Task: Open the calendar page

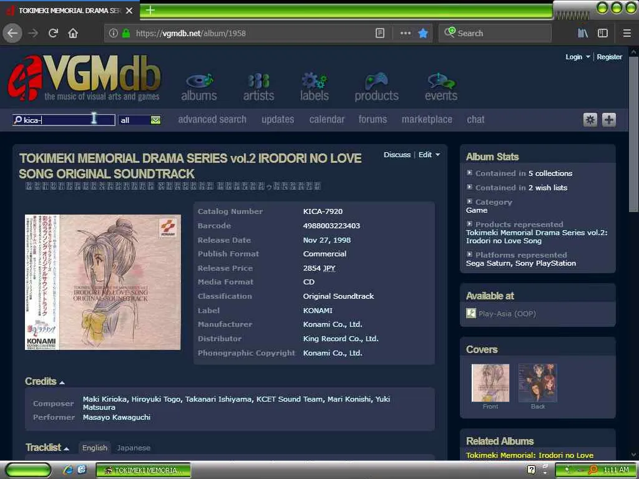Action: (x=327, y=119)
